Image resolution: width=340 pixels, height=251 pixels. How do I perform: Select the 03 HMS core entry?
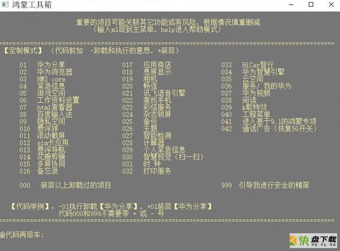tap(42, 79)
